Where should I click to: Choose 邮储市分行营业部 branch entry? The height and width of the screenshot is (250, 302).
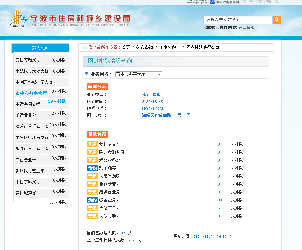point(32,149)
